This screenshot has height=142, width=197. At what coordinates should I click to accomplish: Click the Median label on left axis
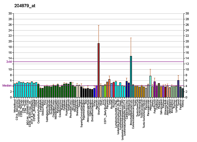(x=7, y=85)
